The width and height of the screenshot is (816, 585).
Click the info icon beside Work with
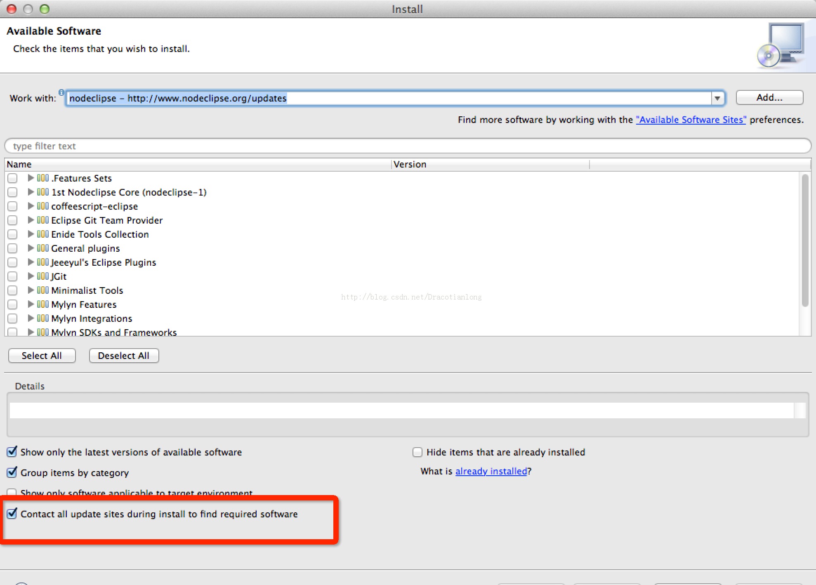click(61, 92)
